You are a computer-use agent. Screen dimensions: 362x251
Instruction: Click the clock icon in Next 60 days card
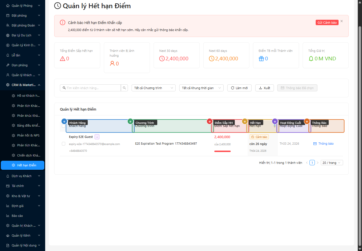coord(211,59)
